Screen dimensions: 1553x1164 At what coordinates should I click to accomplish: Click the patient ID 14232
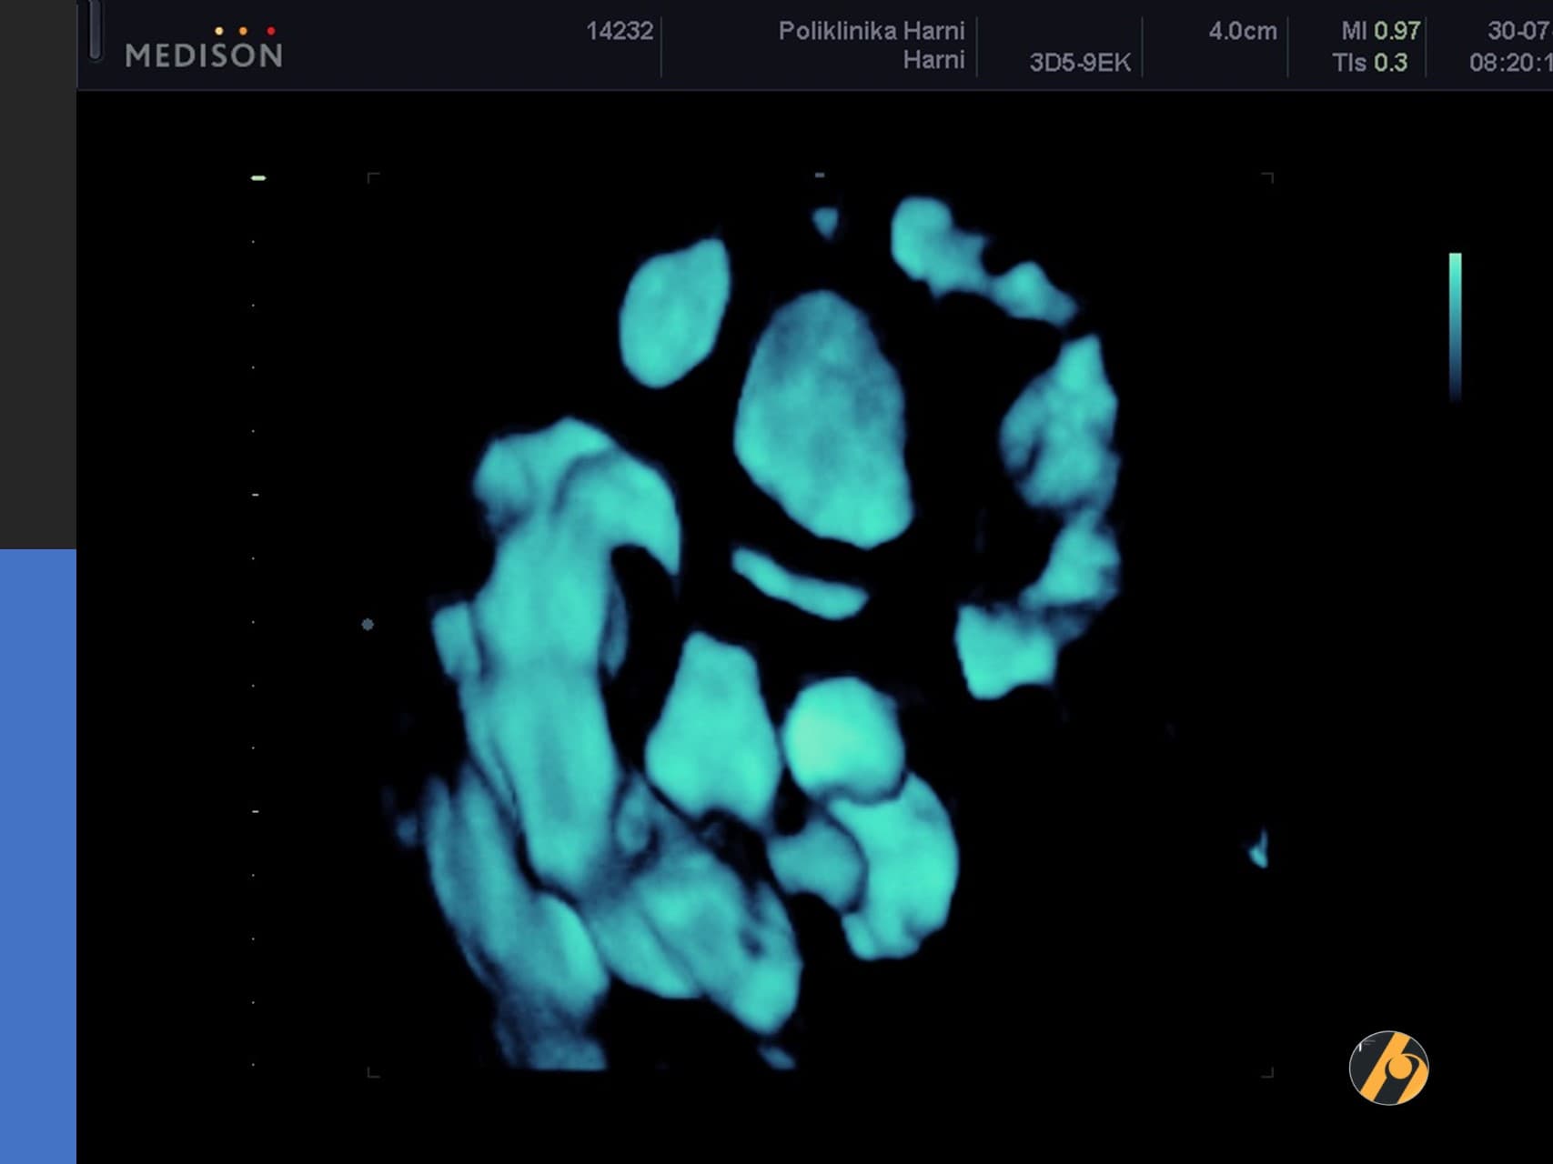620,31
